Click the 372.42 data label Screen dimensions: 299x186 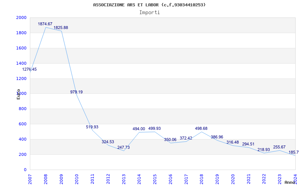(186, 138)
